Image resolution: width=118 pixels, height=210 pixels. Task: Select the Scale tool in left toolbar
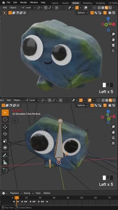click(x=5, y=141)
